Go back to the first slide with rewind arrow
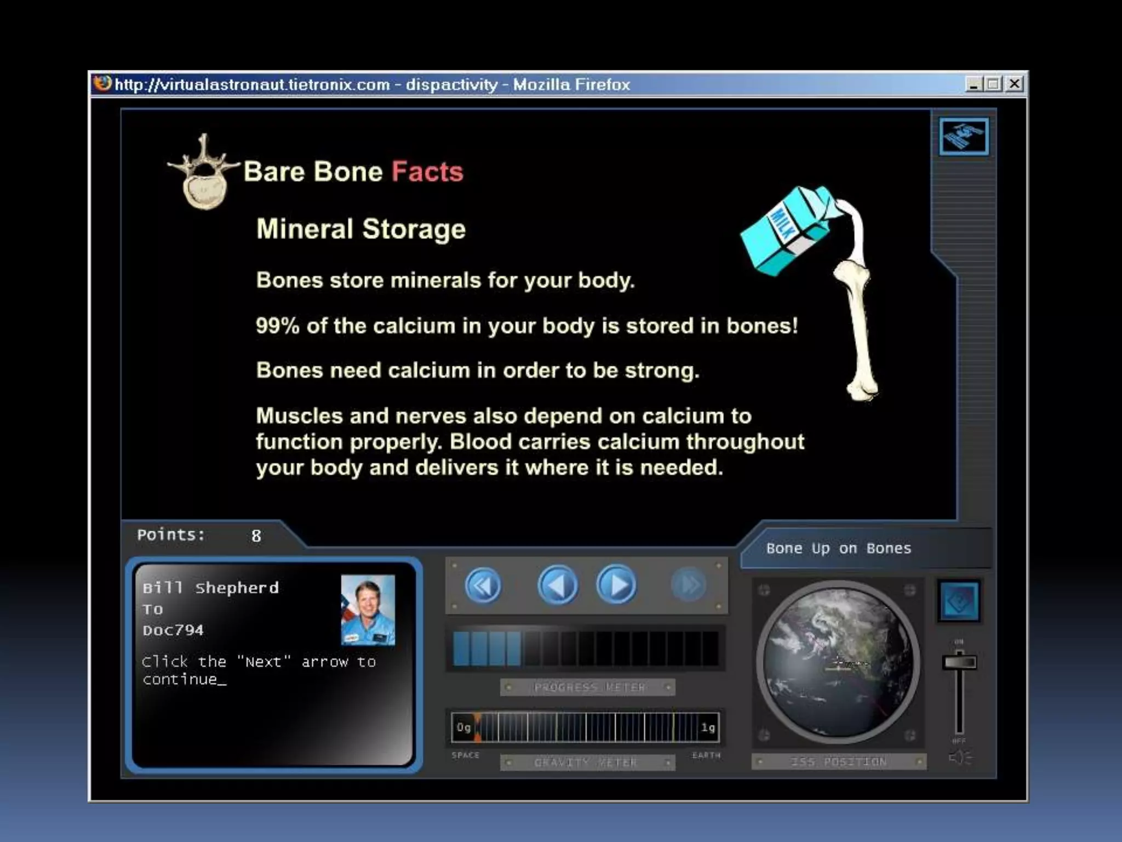 point(483,585)
